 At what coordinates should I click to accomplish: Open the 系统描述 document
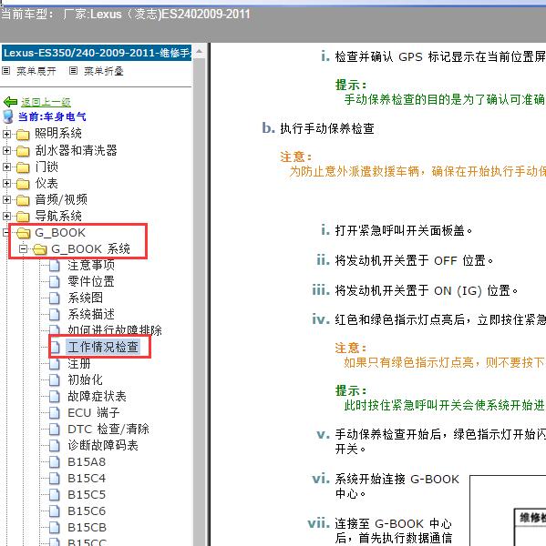(91, 314)
